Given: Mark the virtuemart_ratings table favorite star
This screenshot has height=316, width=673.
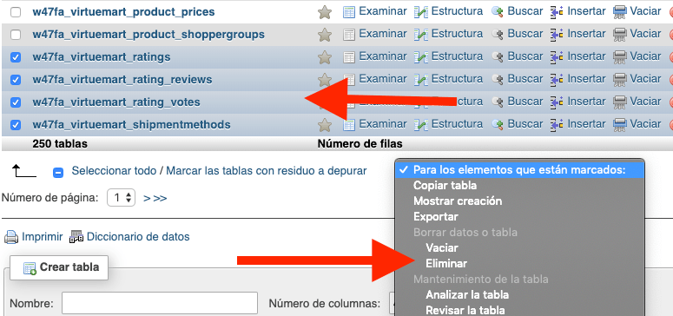Looking at the screenshot, I should point(325,57).
